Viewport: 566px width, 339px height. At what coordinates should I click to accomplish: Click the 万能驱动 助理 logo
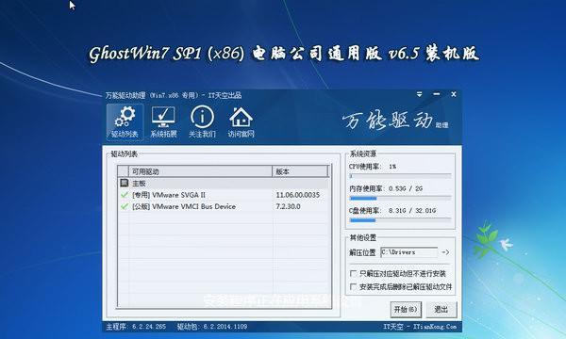click(395, 121)
